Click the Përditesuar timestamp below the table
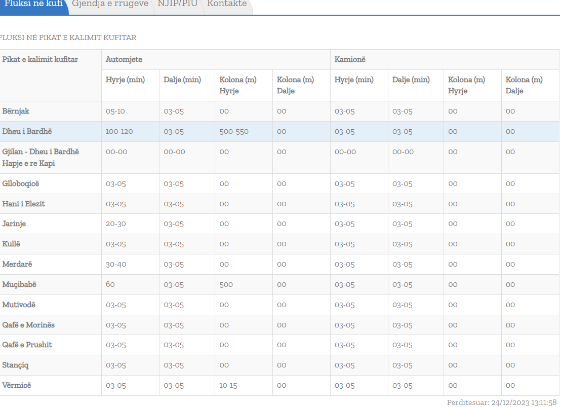Screen dimensions: 562x407 (501, 402)
